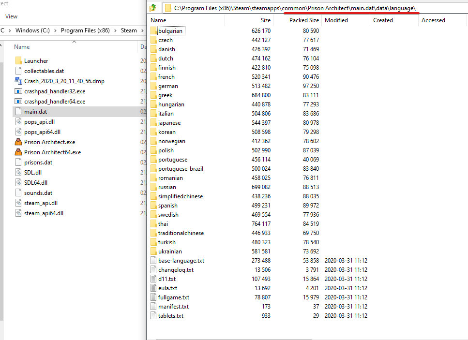Click the SDL.dll file icon
The height and width of the screenshot is (340, 468).
(x=18, y=172)
